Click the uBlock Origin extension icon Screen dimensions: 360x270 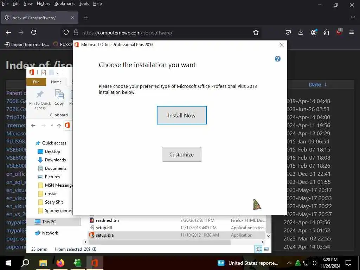click(x=339, y=32)
